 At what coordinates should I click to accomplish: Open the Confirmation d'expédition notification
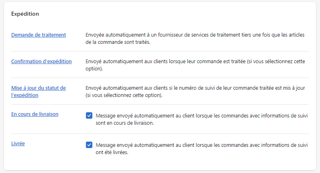[41, 62]
